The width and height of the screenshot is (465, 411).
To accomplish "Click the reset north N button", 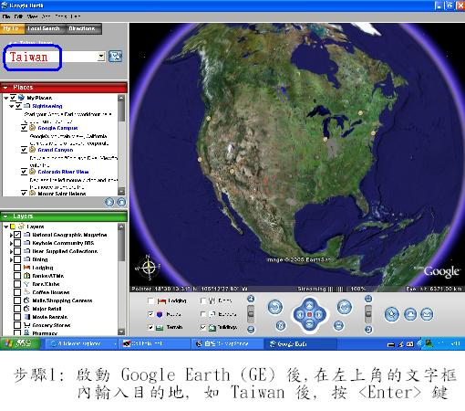I will [281, 326].
